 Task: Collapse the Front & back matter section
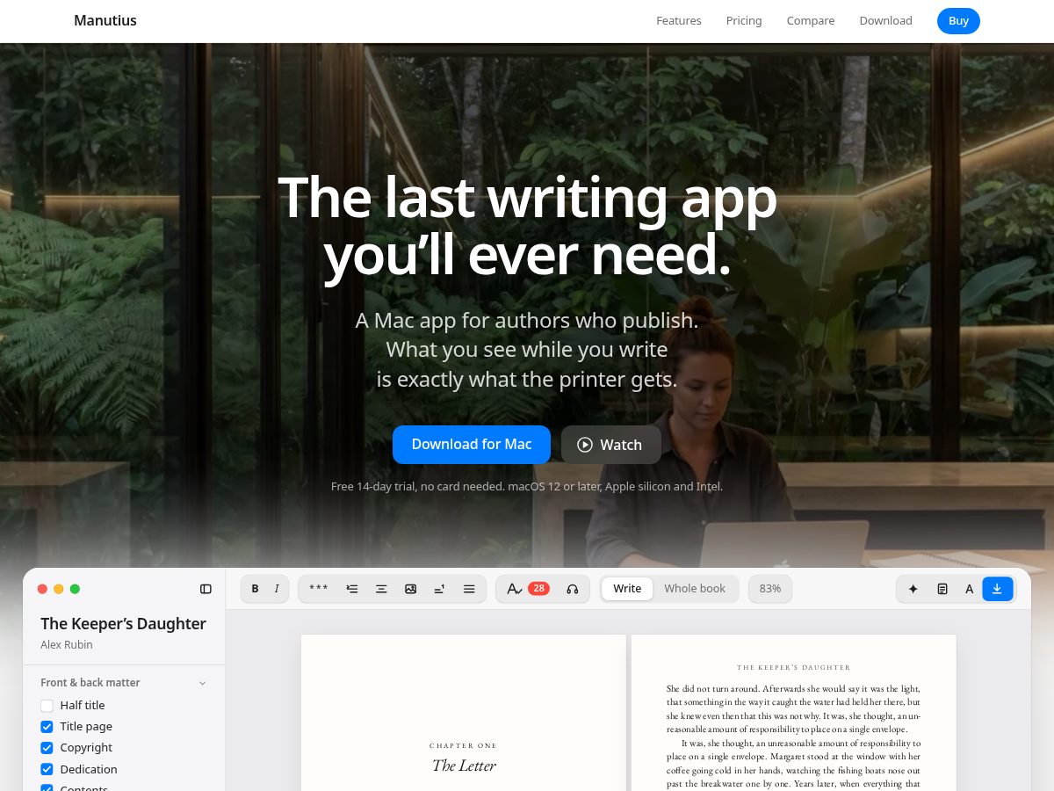(x=202, y=683)
